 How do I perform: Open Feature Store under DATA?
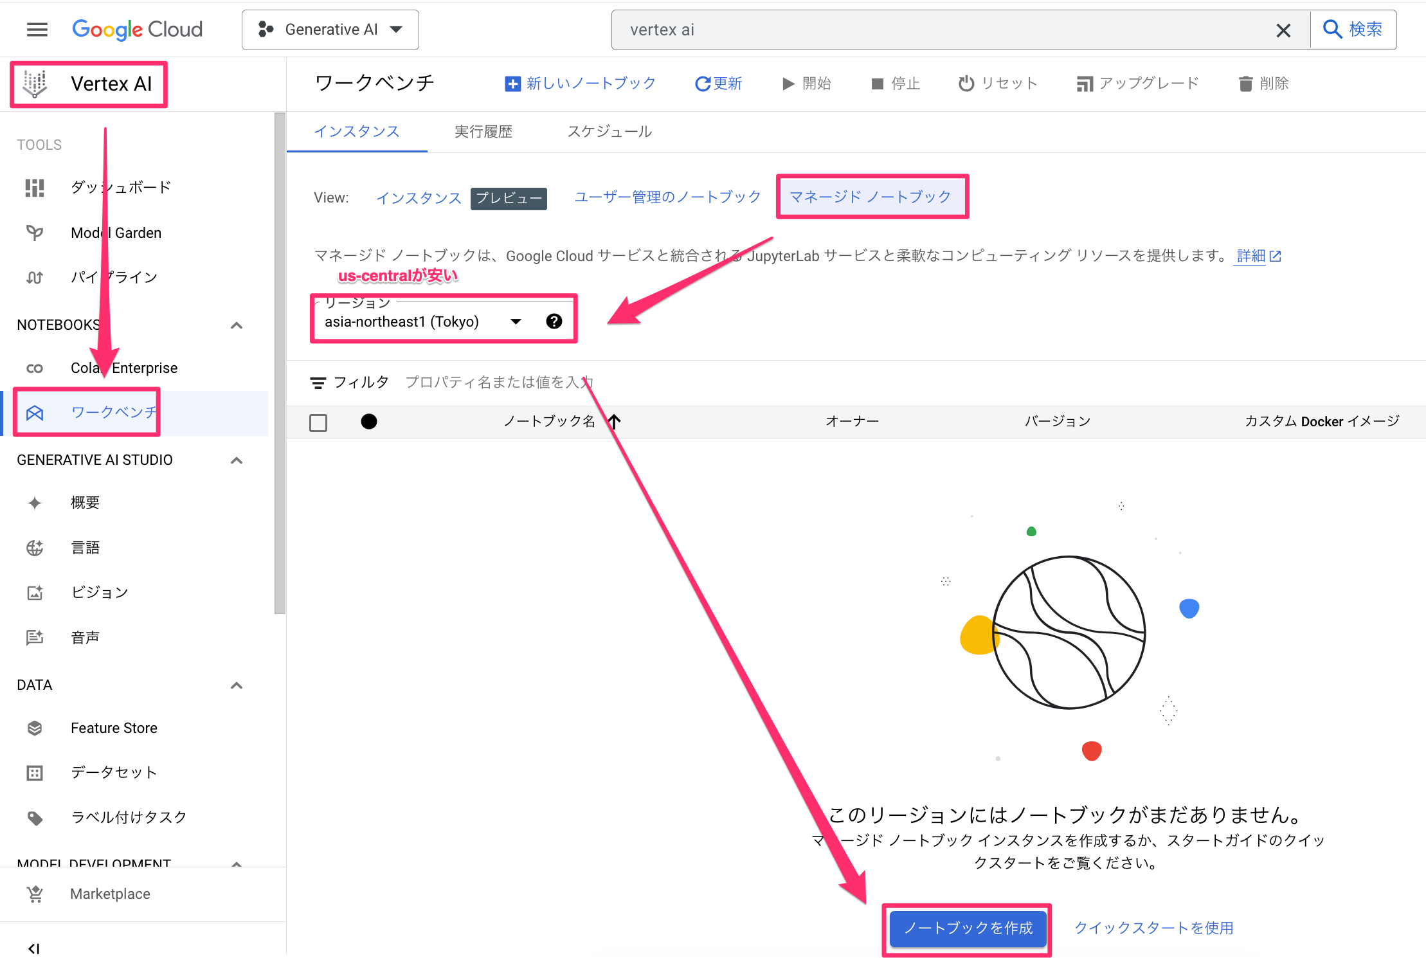[114, 728]
